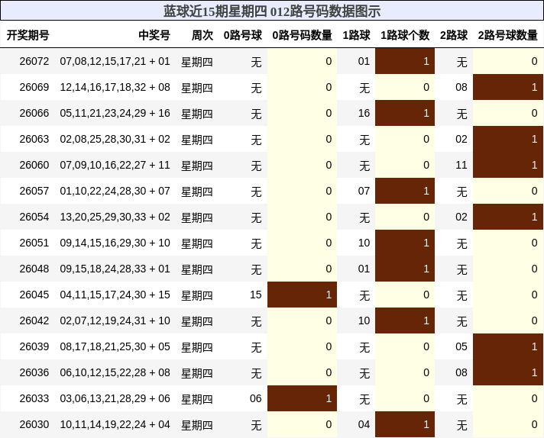
Task: Click the 1路球 无 cell in row 26069
Action: 364,88
